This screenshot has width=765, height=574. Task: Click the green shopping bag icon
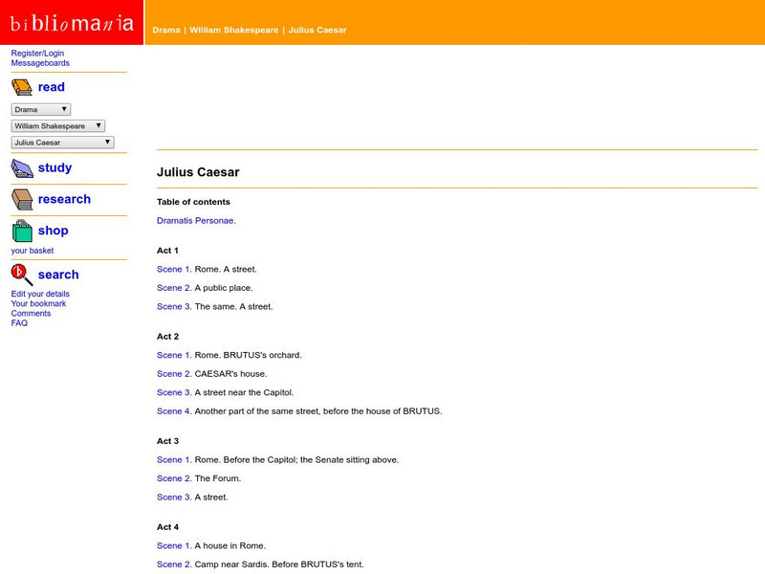pyautogui.click(x=22, y=231)
